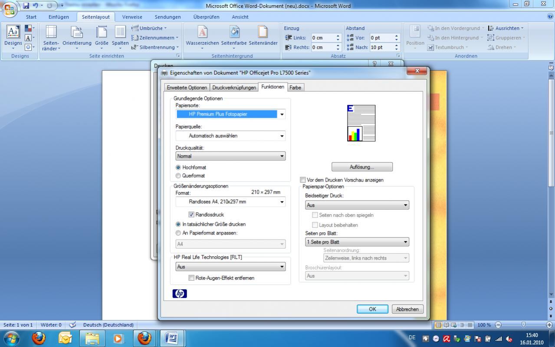Image resolution: width=555 pixels, height=347 pixels.
Task: Confirm dialog with OK
Action: [372, 309]
